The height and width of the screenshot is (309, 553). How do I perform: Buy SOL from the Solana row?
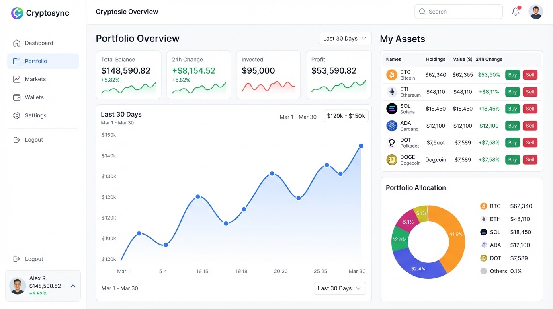pos(512,109)
